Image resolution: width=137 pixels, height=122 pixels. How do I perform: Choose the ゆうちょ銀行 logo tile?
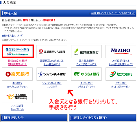(86, 74)
